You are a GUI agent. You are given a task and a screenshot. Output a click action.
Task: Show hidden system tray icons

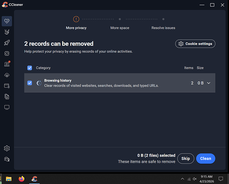point(182,179)
